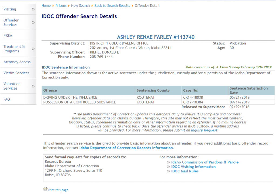Image resolution: width=276 pixels, height=195 pixels.
Task: Return via Back to Search Results link
Action: point(112,6)
